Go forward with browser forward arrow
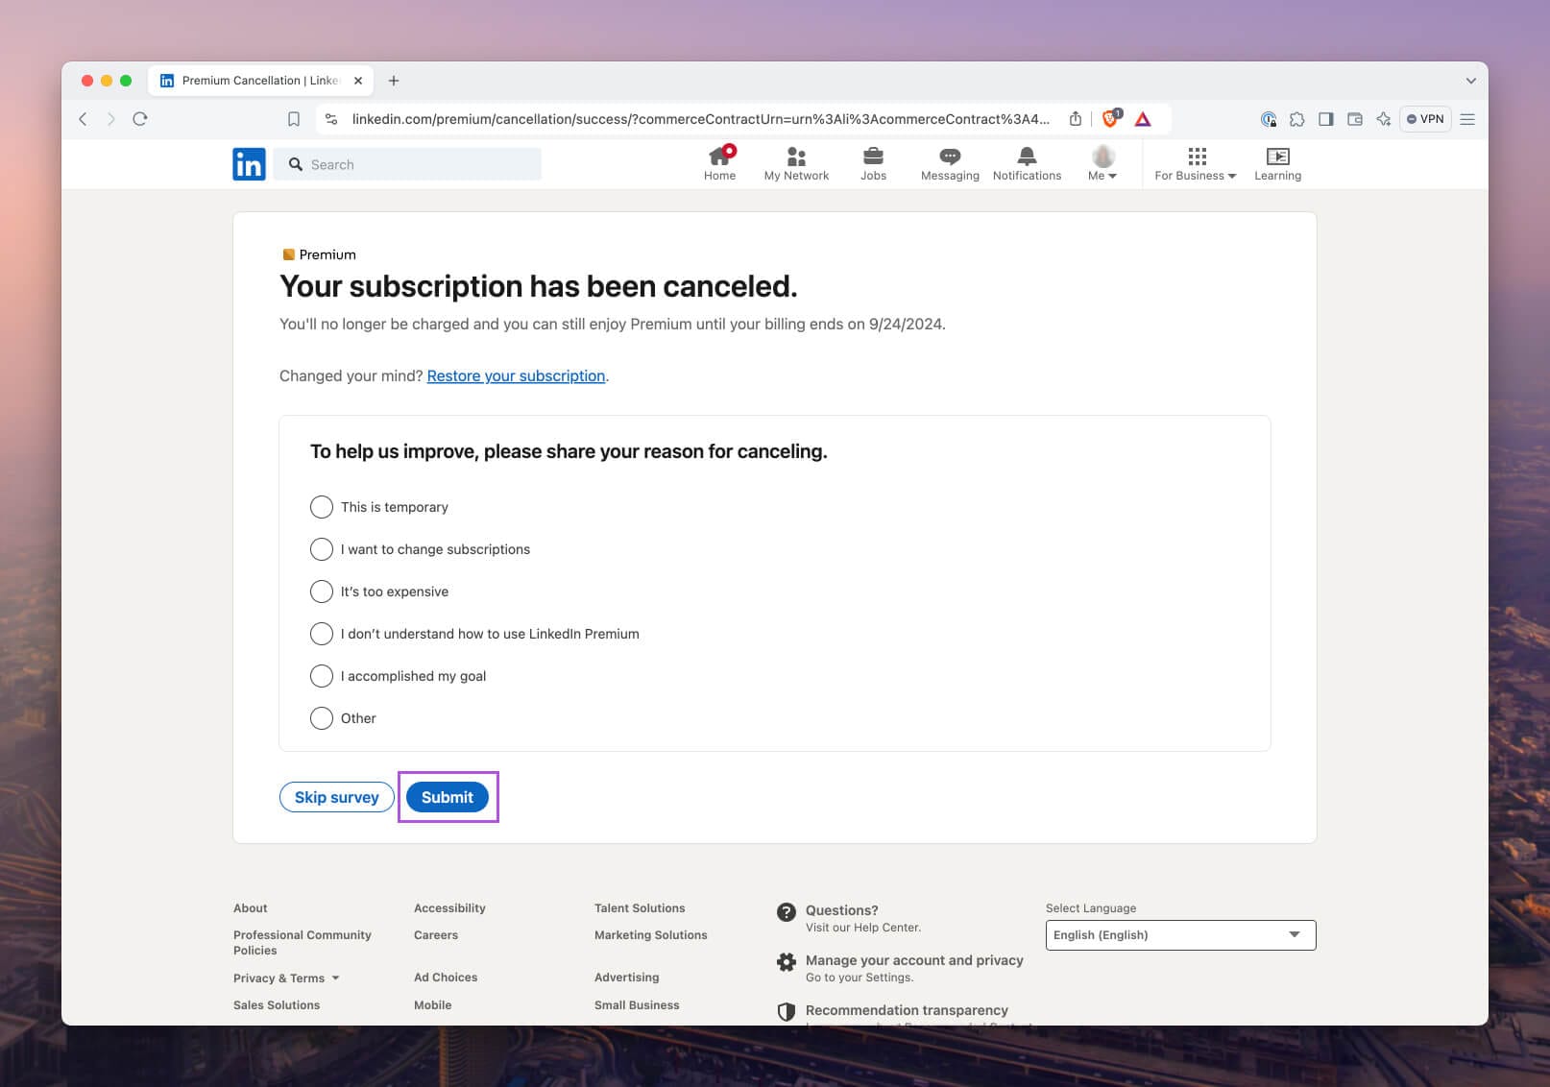This screenshot has width=1550, height=1087. tap(111, 119)
